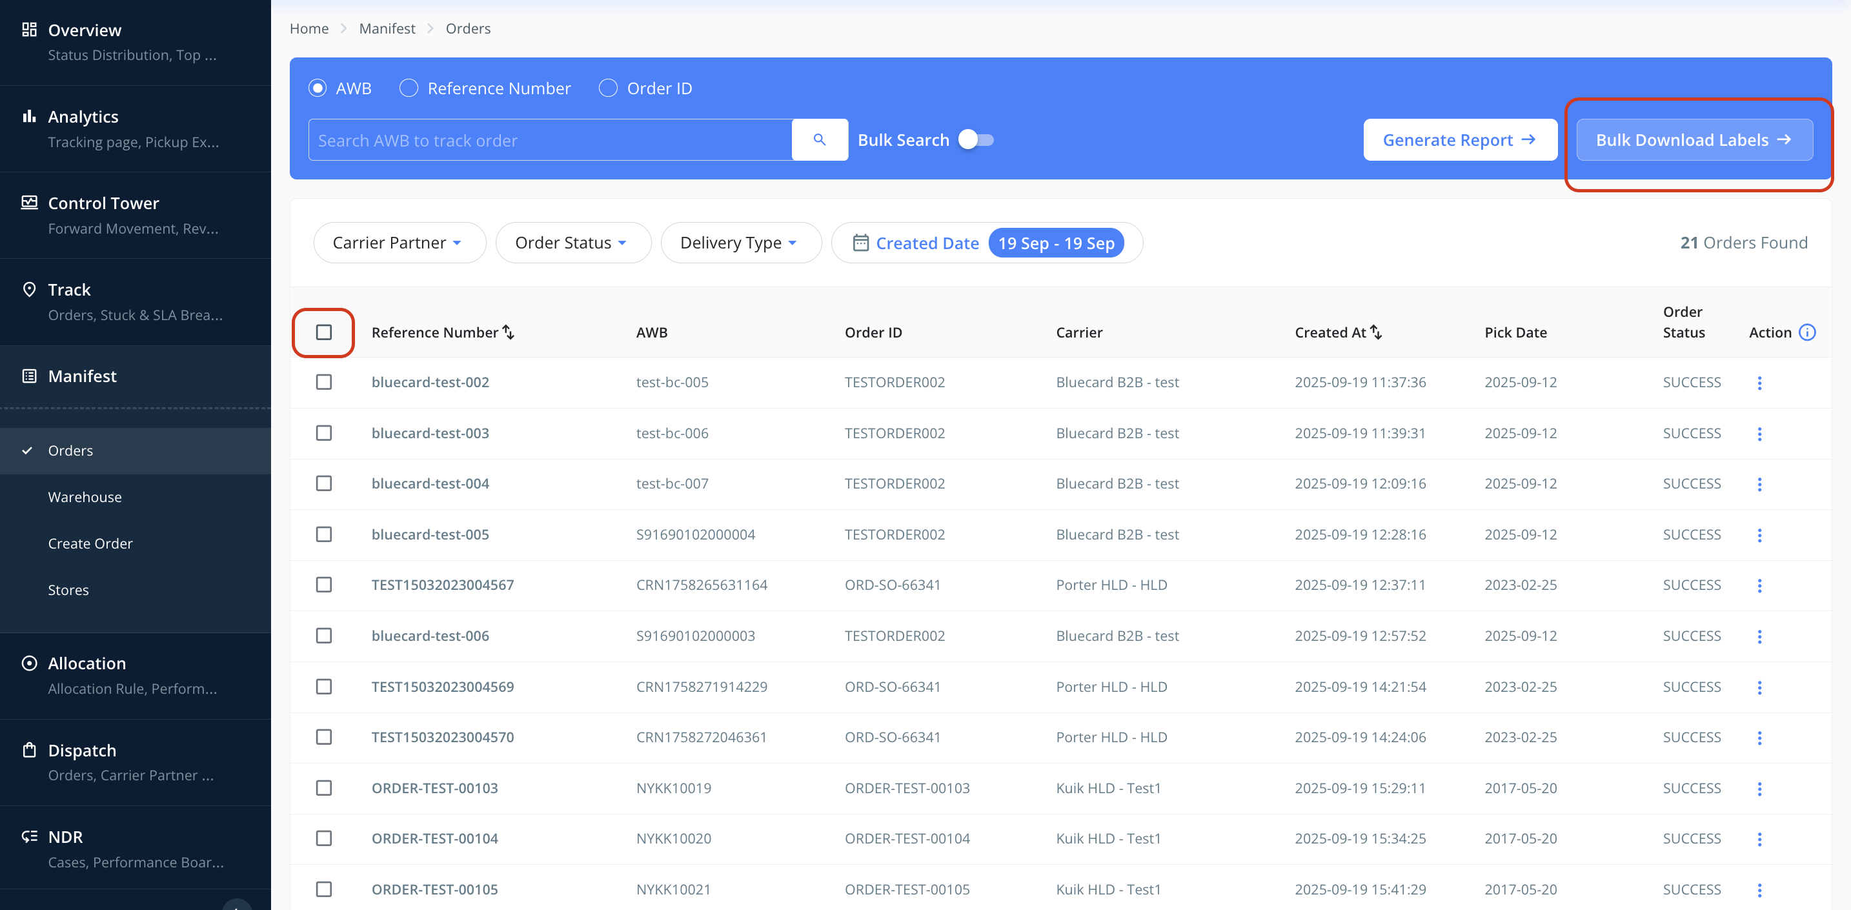Click the Action column info icon
The height and width of the screenshot is (910, 1851).
point(1806,332)
